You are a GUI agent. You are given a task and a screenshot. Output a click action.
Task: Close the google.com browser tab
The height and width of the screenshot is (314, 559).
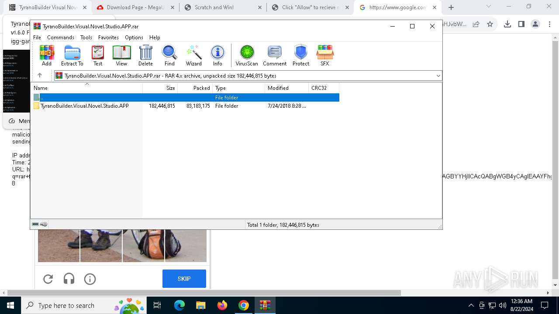click(x=435, y=7)
